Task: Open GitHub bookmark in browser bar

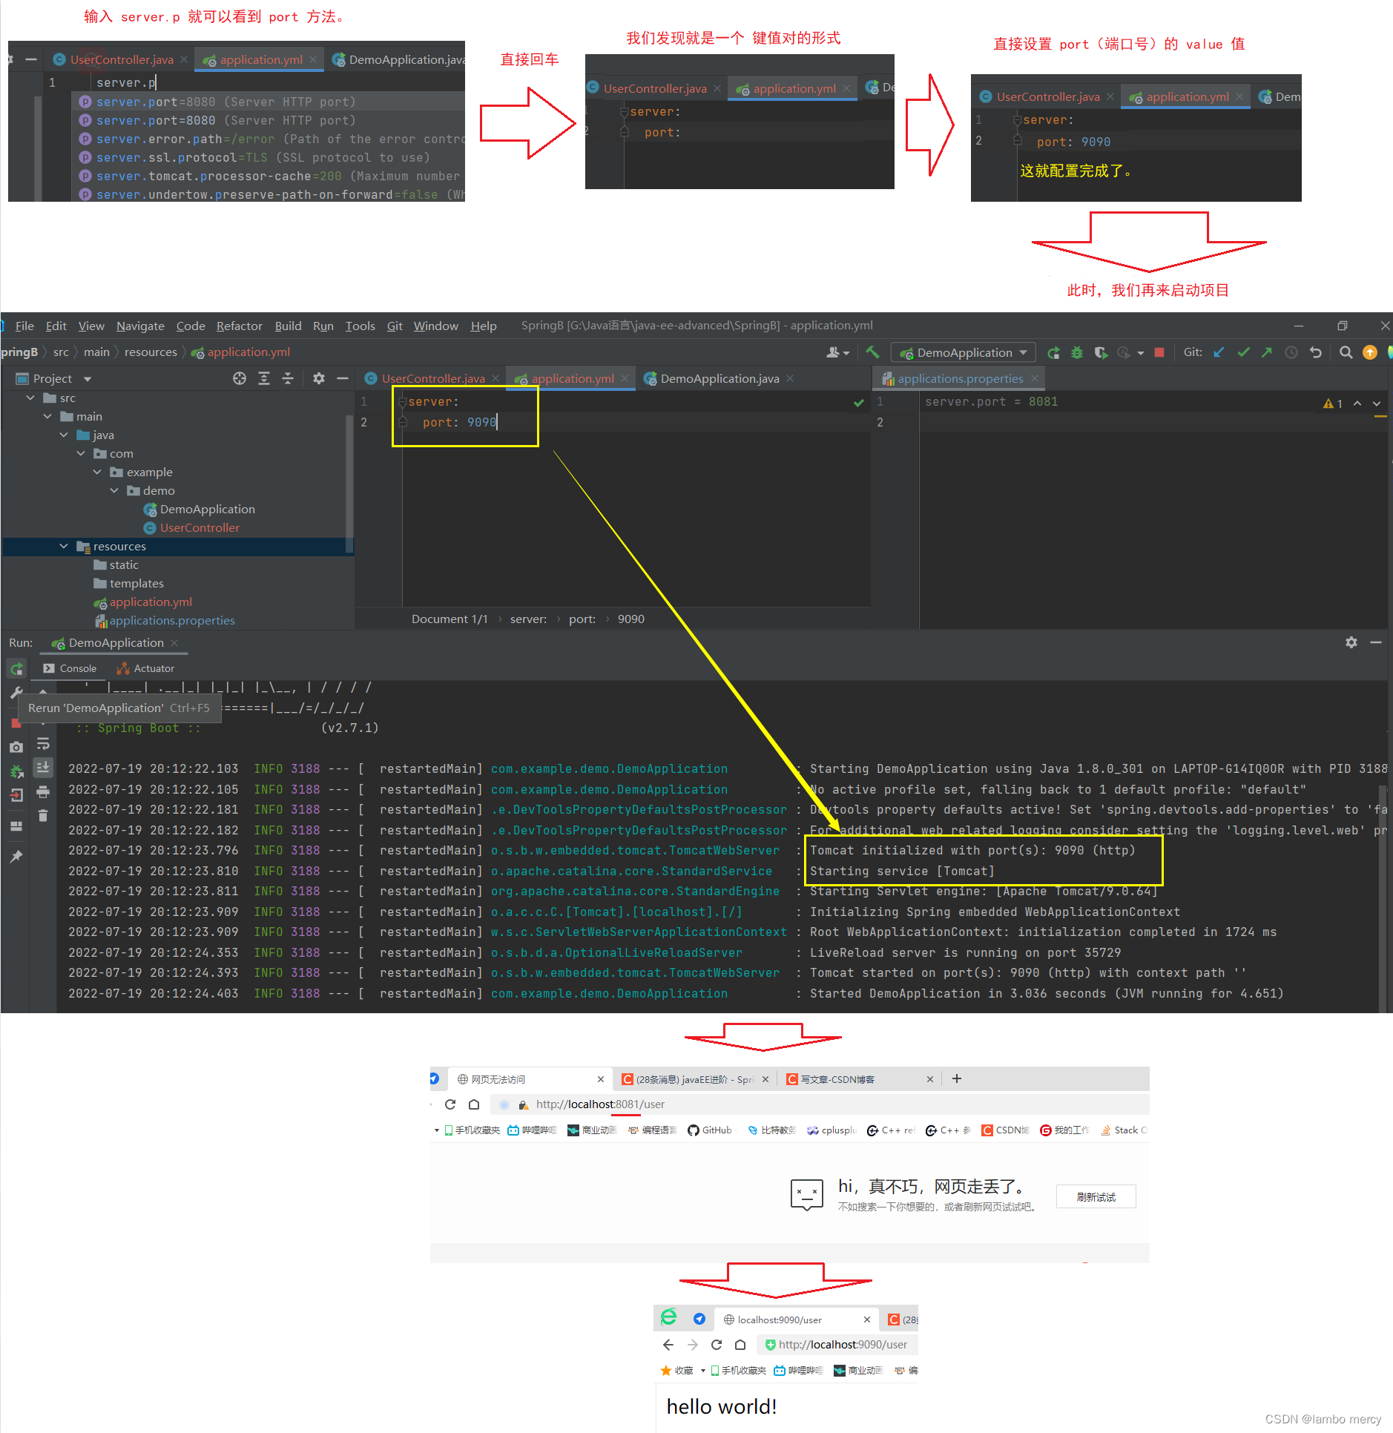Action: 710,1130
